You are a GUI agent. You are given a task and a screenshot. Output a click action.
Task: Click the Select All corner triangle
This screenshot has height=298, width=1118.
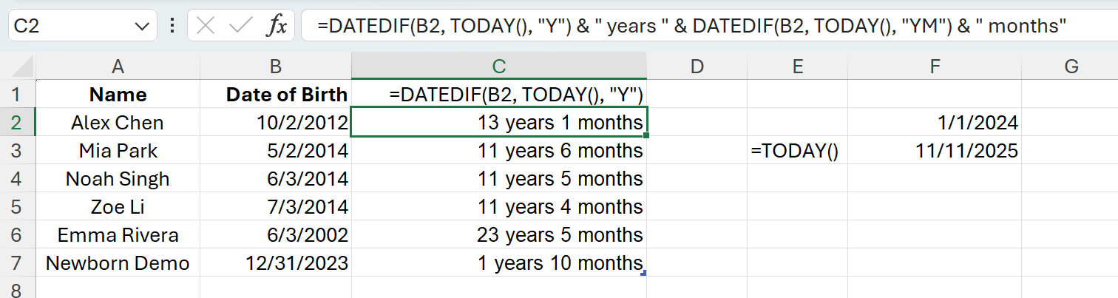pos(18,67)
